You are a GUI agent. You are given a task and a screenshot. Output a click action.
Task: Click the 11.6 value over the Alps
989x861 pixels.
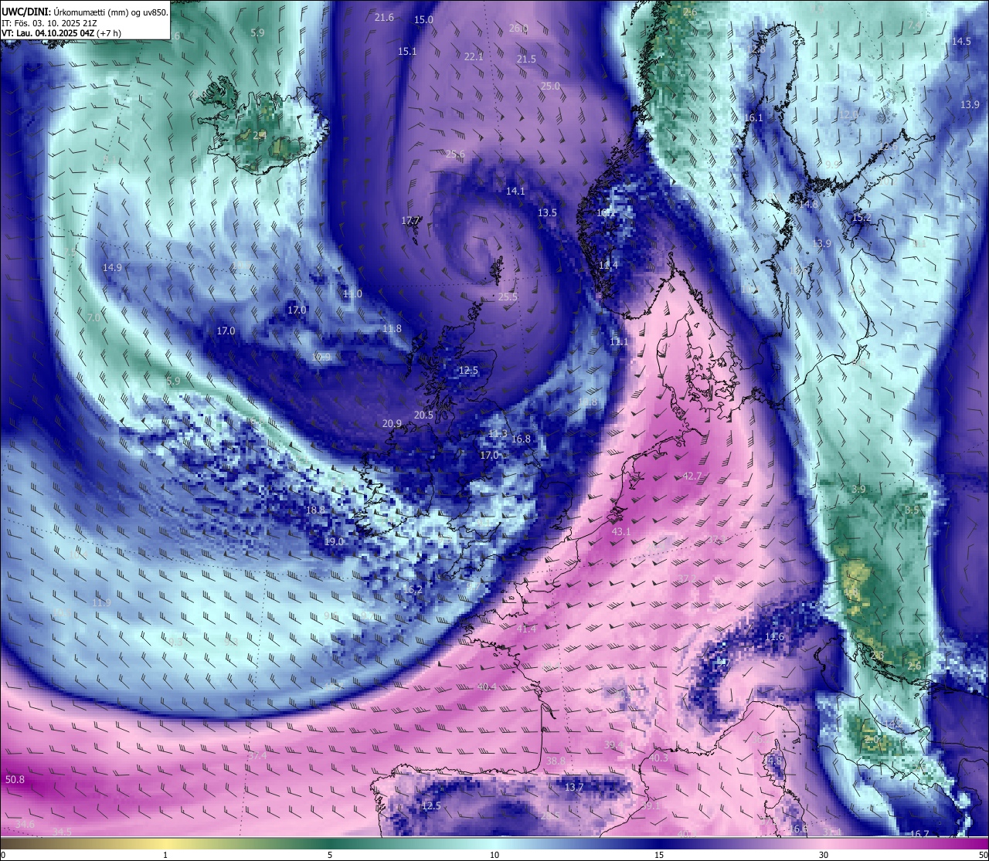pyautogui.click(x=774, y=637)
